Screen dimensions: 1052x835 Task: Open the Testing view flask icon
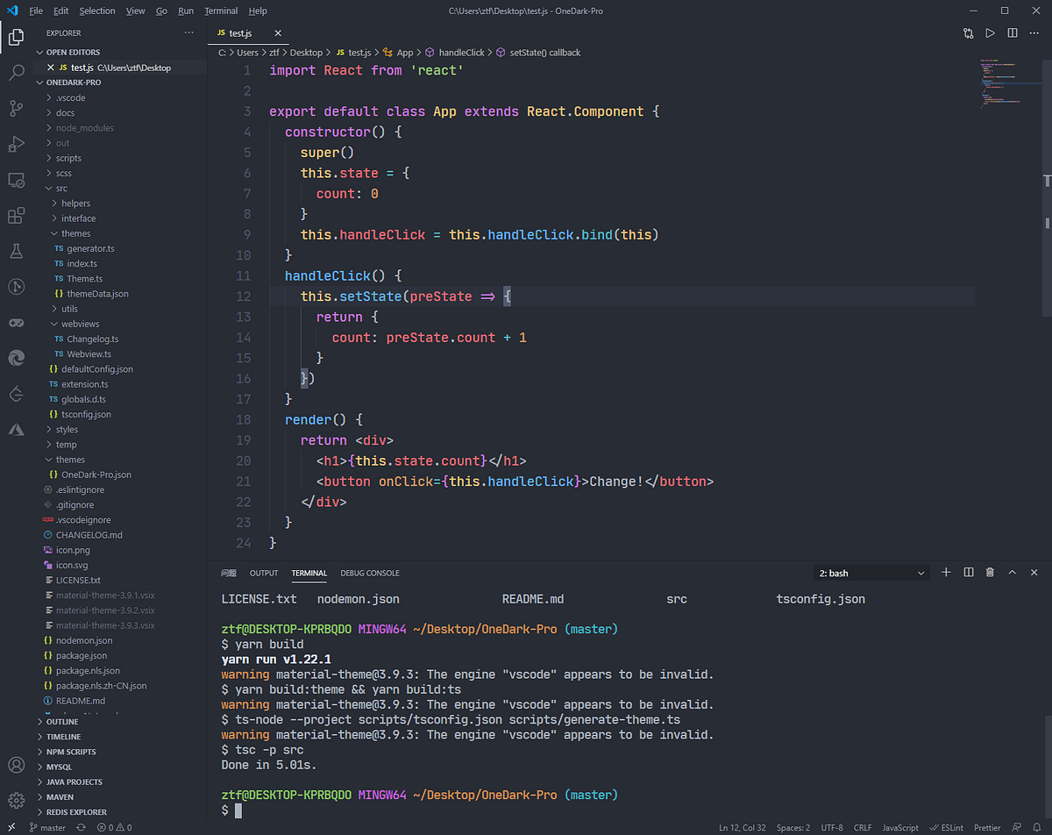[x=16, y=251]
